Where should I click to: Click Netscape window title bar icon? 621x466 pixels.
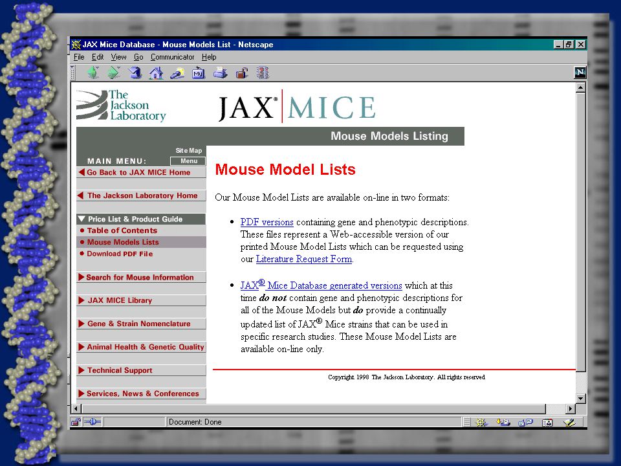76,45
